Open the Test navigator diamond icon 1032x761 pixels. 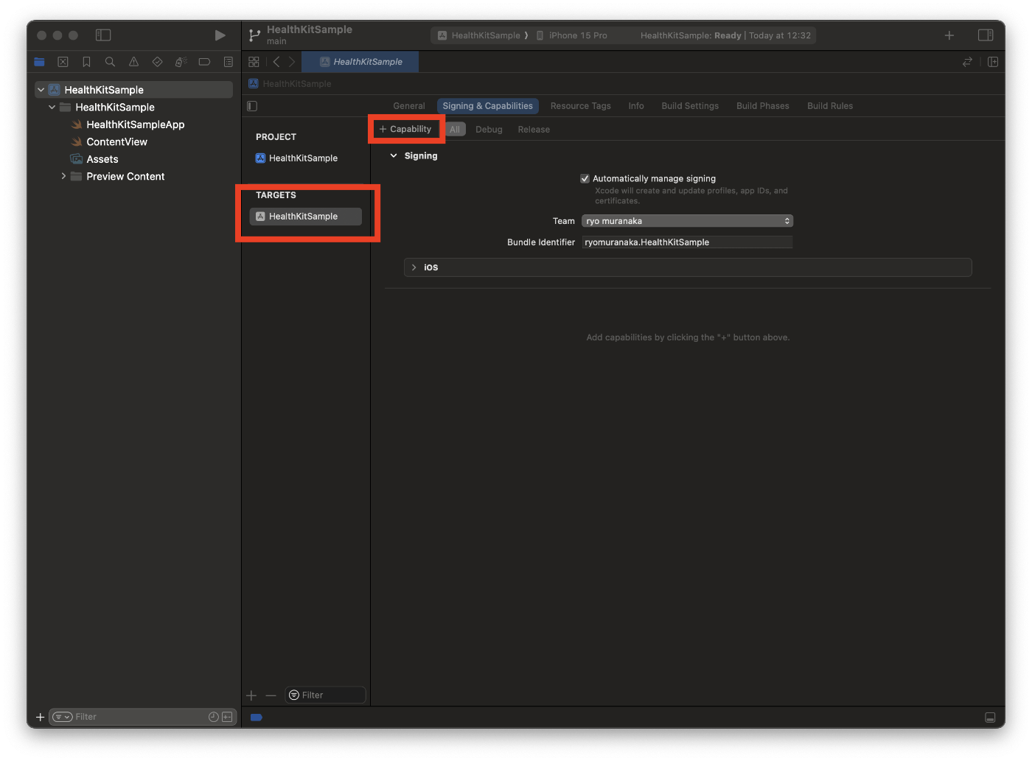pos(157,62)
